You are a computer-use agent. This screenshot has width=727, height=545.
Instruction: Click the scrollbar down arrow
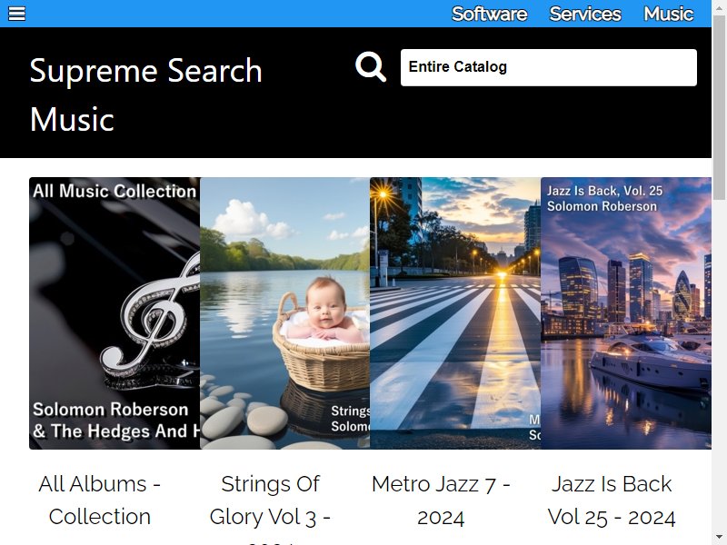click(x=719, y=538)
